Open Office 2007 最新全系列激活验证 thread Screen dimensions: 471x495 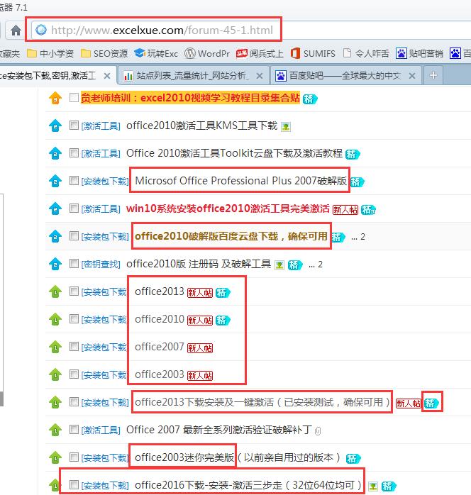click(x=219, y=430)
